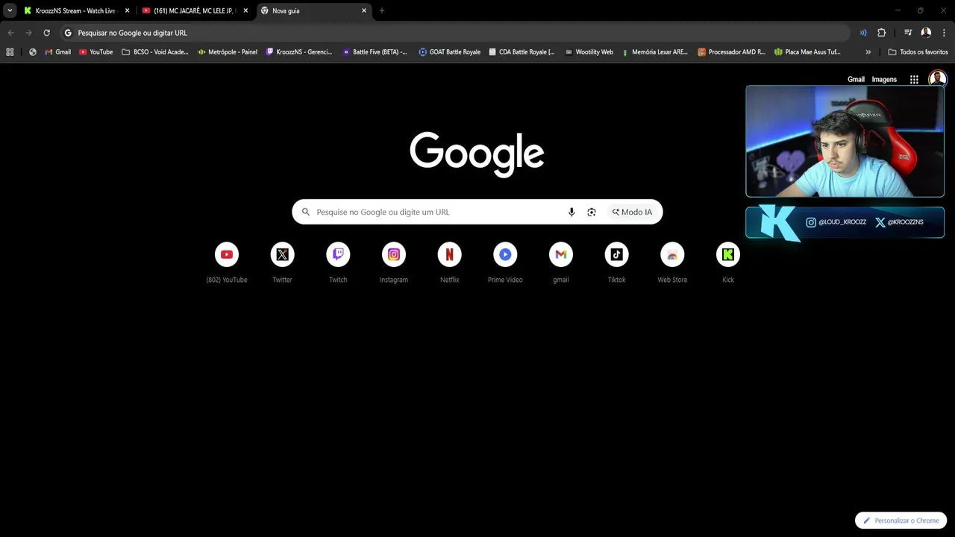Switch to KroozzNS Stream tab

[x=76, y=10]
